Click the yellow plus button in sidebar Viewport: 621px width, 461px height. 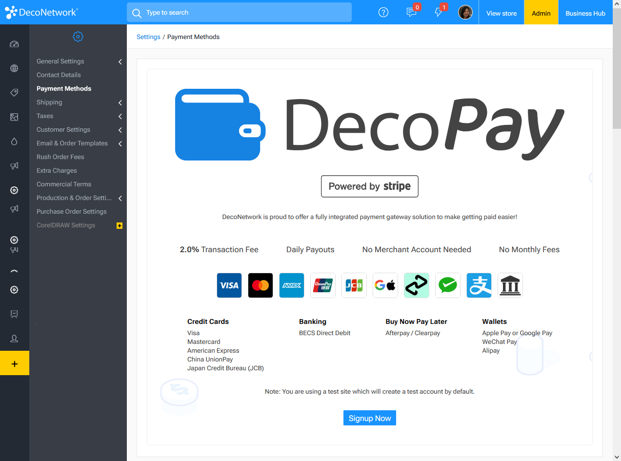(15, 363)
